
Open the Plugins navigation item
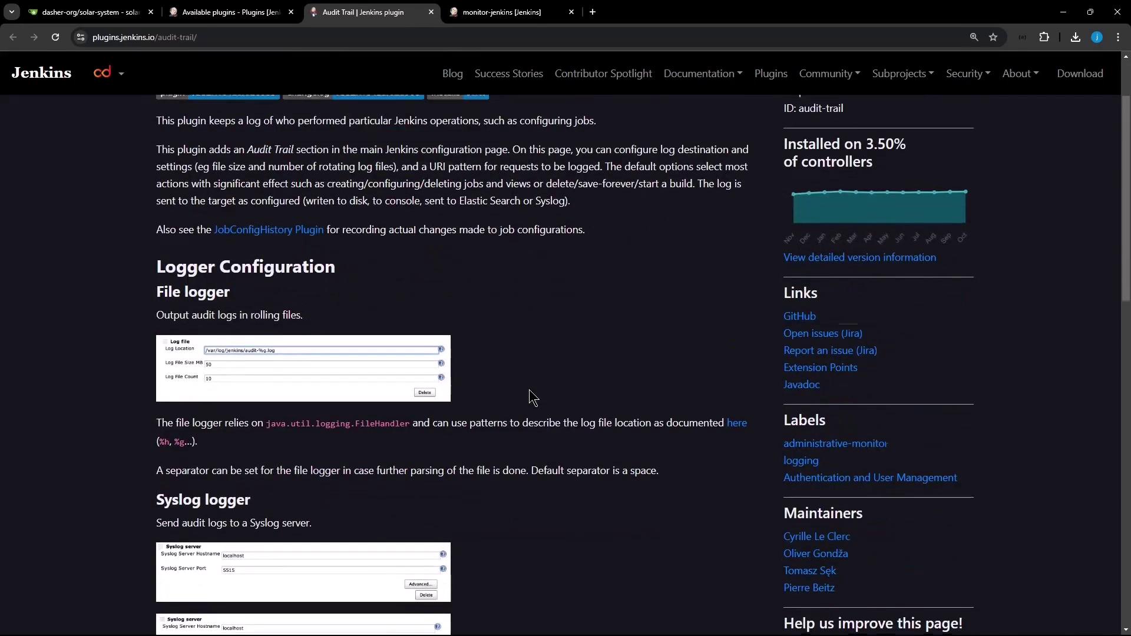(770, 74)
